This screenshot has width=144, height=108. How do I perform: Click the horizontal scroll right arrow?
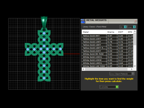click(132, 69)
